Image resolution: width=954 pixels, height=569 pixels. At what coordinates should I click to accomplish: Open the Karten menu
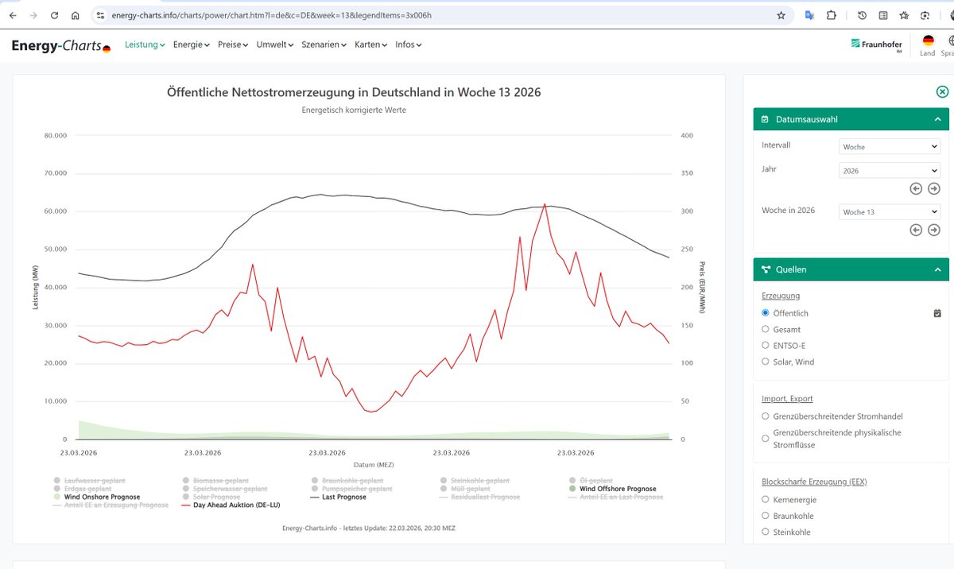(371, 45)
